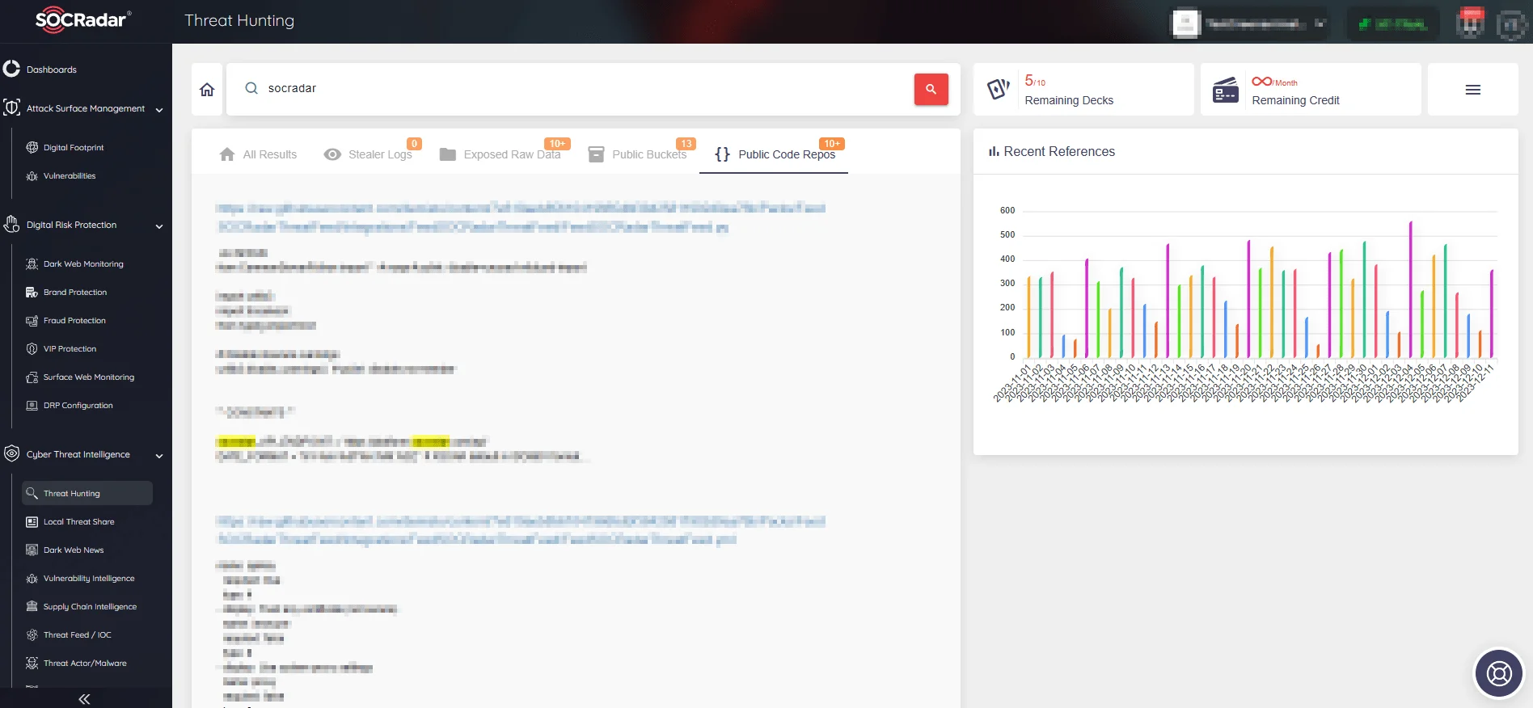Click the Local Threat Share icon
This screenshot has height=708, width=1533.
tap(32, 521)
